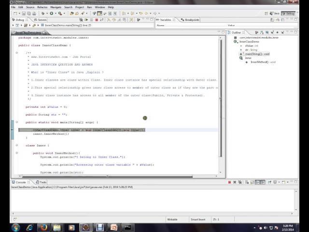309x232 pixels.
Task: Toggle Hide Non-Public Members in Outline toolbar
Action: coord(278,32)
